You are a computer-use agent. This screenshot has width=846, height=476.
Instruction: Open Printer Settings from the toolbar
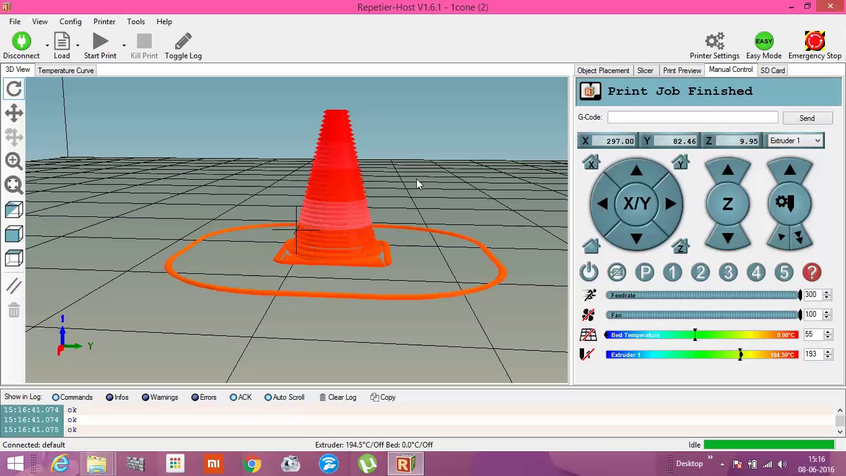[715, 45]
